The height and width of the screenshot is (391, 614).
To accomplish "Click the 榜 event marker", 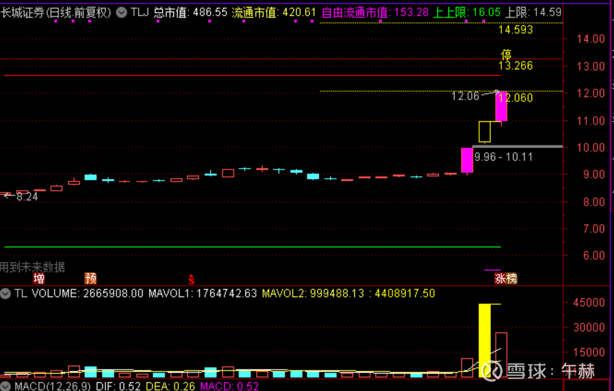I will (x=511, y=278).
